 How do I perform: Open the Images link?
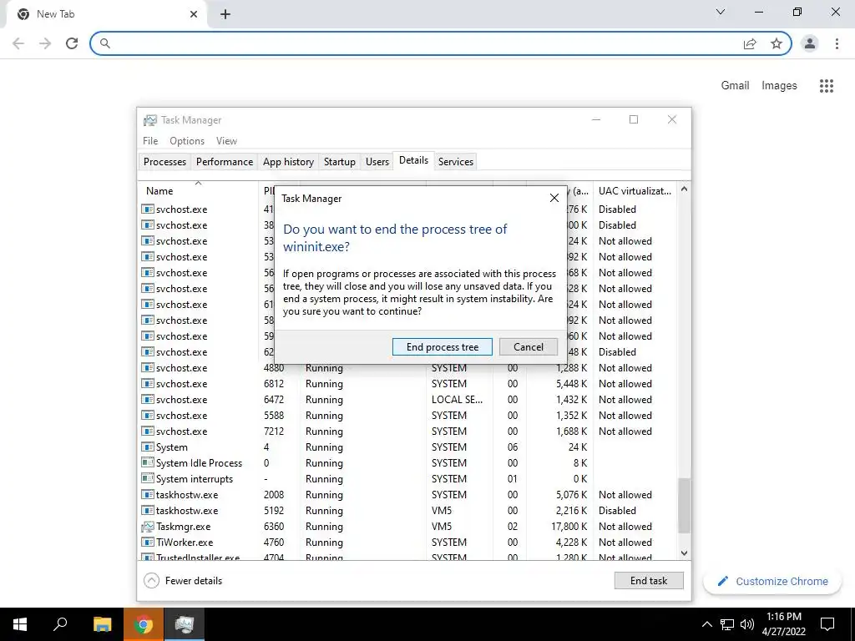coord(779,86)
